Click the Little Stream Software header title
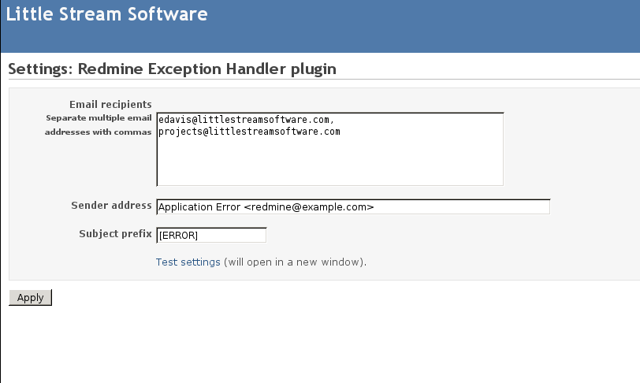The width and height of the screenshot is (640, 383). [x=107, y=14]
